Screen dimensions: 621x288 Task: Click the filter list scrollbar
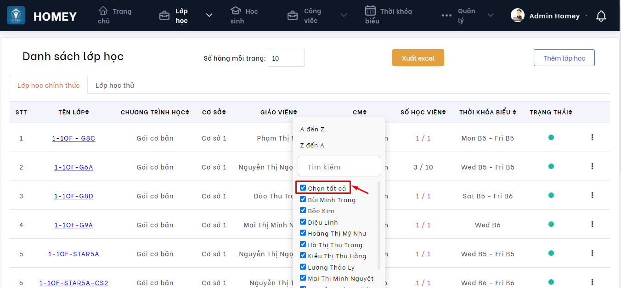coord(379,225)
